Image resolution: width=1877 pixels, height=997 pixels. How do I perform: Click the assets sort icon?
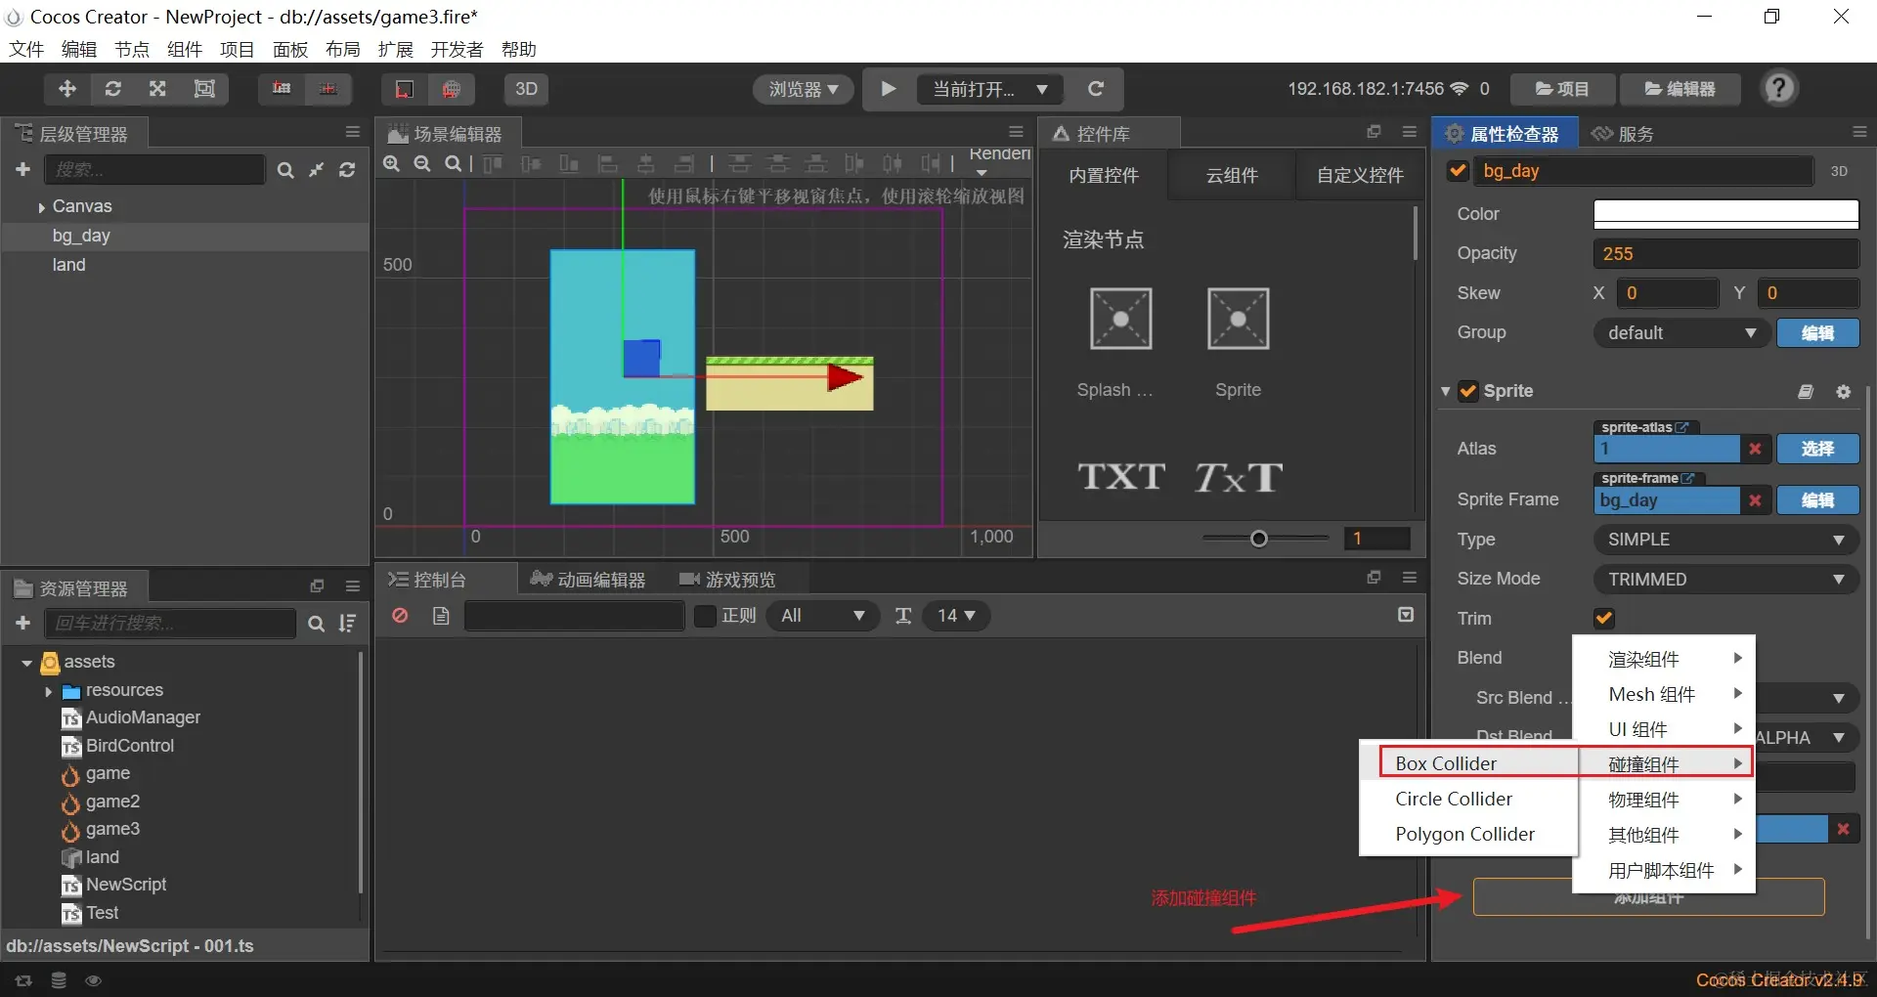coord(347,623)
